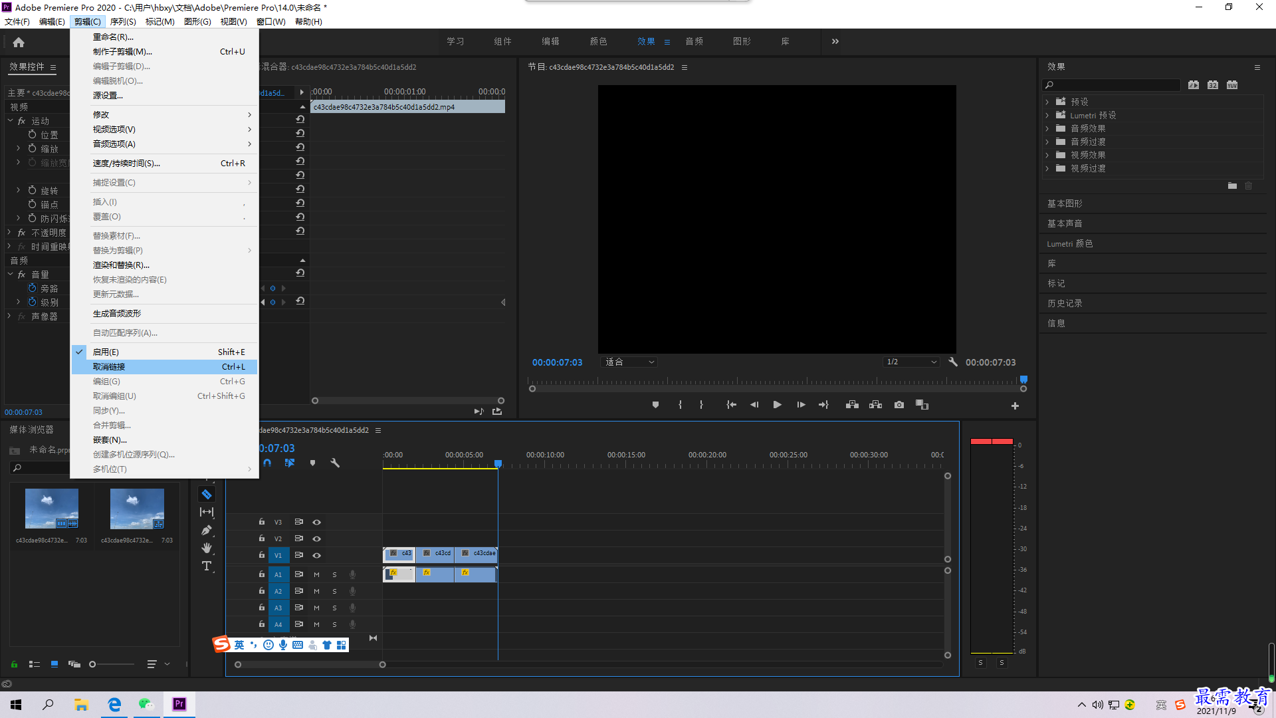The image size is (1276, 718).
Task: Step back one frame
Action: tap(754, 404)
